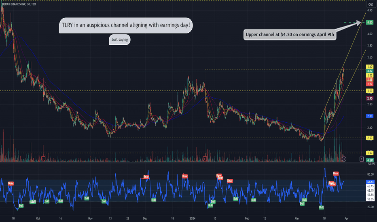Select the yellow 3.40 price label

coord(370,67)
